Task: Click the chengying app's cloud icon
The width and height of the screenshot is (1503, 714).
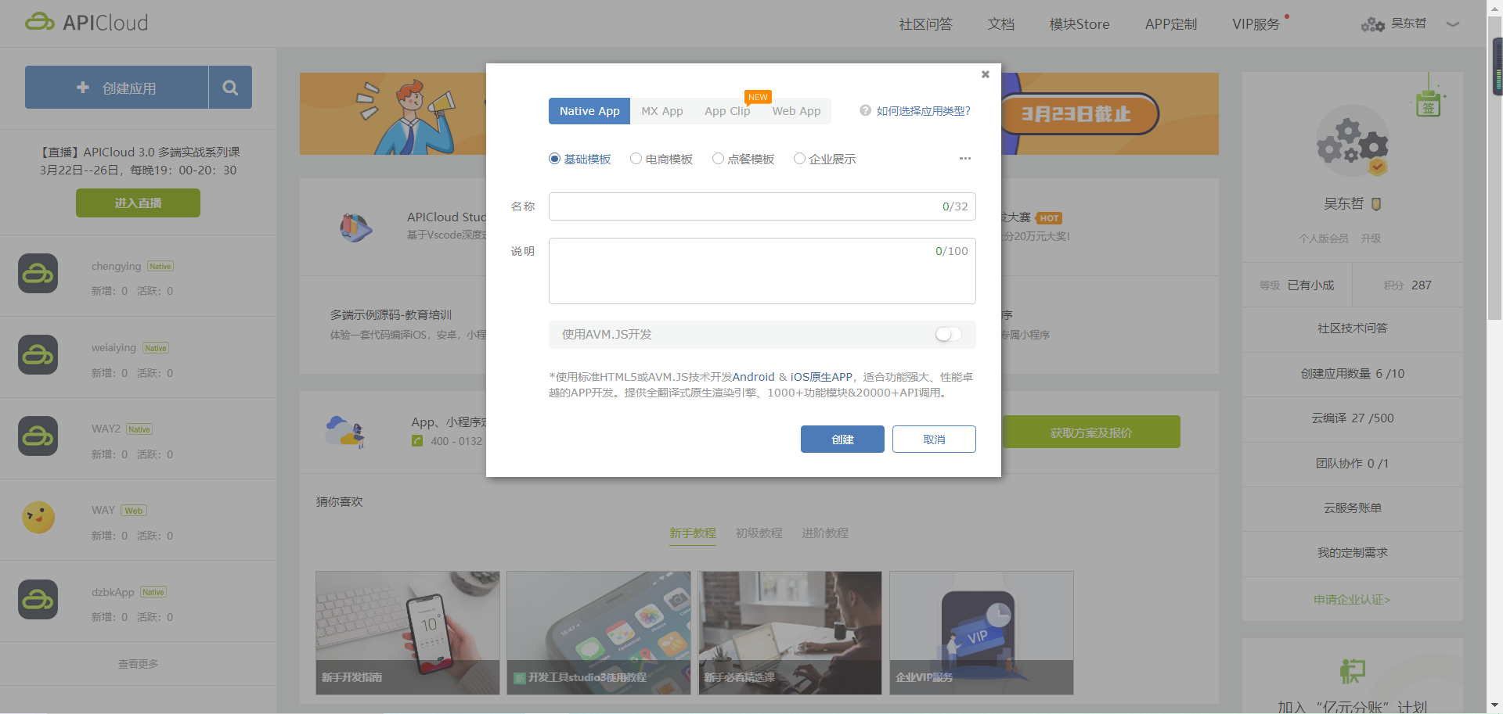Action: (x=37, y=273)
